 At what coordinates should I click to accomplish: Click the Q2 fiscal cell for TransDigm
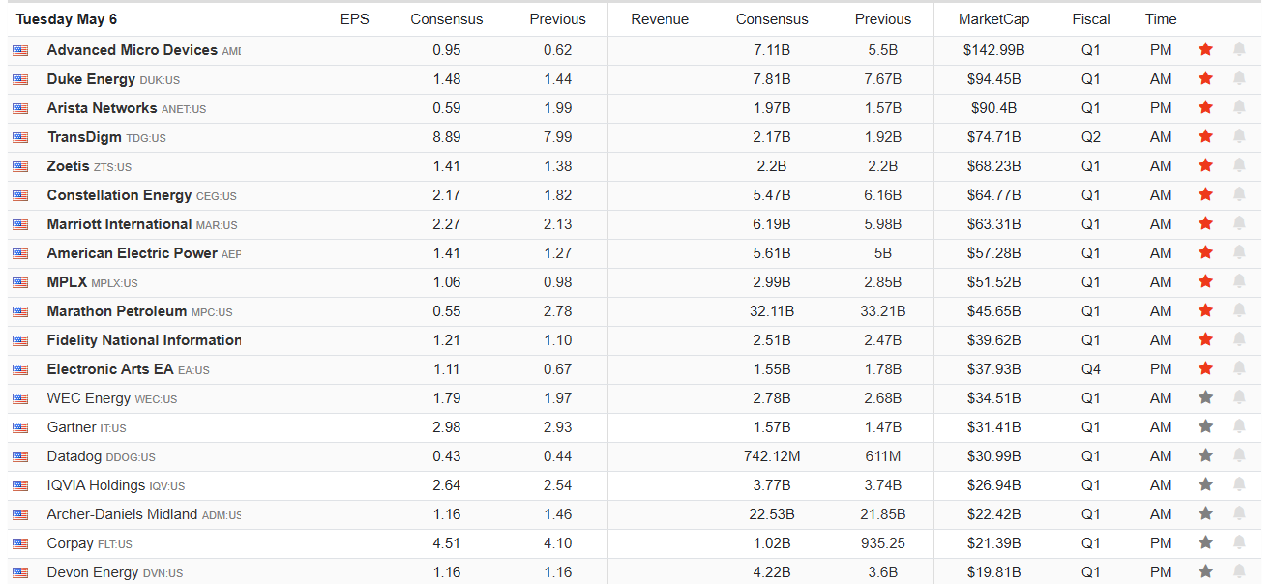pos(1091,137)
